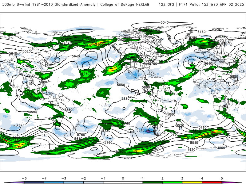Select the pale blue -2 to -1 colorbar segment
This screenshot has height=184, width=246.
tap(93, 182)
